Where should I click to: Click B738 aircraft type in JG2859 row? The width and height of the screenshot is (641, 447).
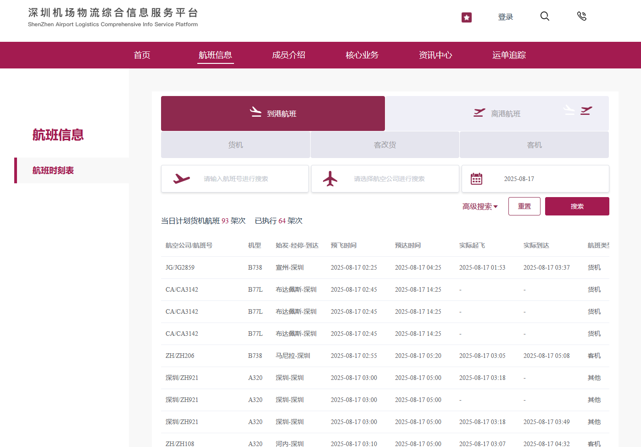[x=255, y=268]
